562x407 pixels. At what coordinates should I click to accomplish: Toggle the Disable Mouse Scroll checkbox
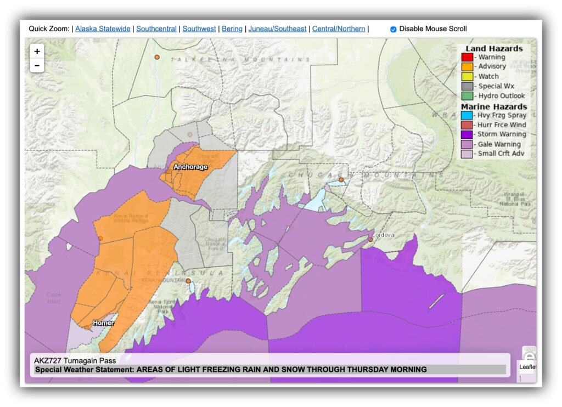click(393, 29)
